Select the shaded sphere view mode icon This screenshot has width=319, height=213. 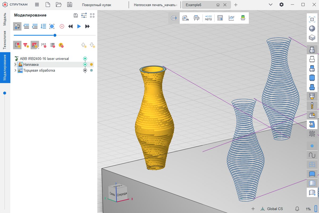coord(312,28)
